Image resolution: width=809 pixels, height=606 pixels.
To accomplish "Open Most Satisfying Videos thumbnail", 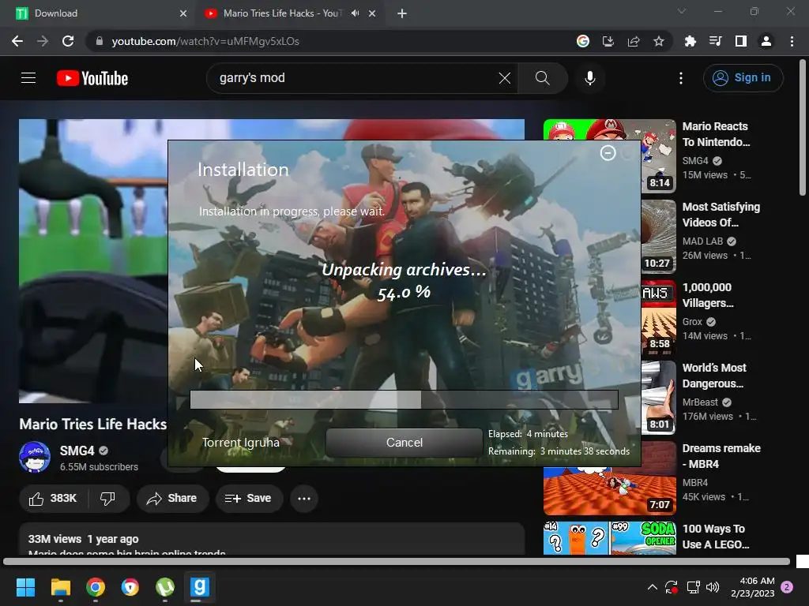I will pos(659,236).
